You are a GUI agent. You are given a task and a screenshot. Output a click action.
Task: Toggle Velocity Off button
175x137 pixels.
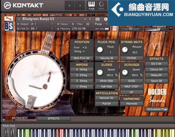[x=106, y=58]
